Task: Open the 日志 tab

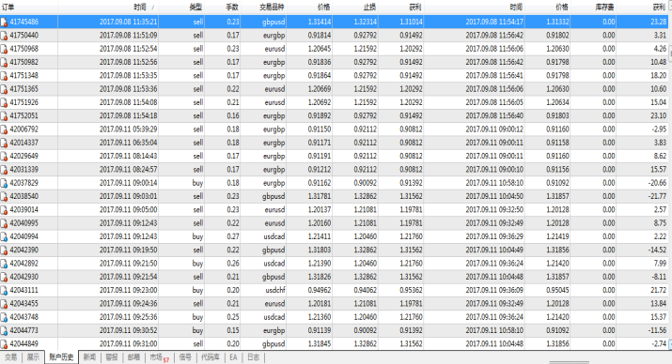Action: tap(253, 357)
